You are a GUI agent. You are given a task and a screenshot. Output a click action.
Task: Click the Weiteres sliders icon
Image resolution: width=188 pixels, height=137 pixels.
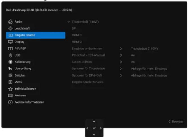(10, 96)
